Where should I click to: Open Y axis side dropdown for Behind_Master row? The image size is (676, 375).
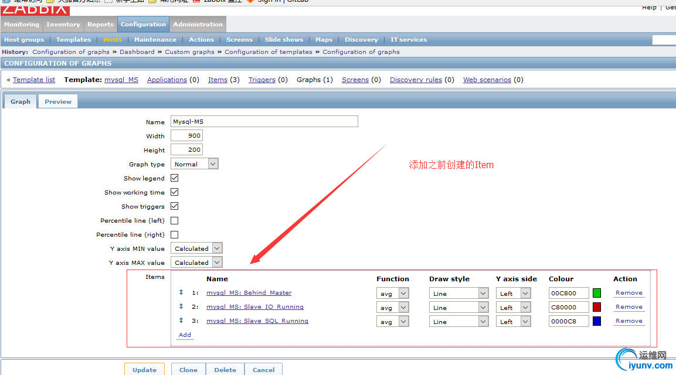click(x=513, y=294)
